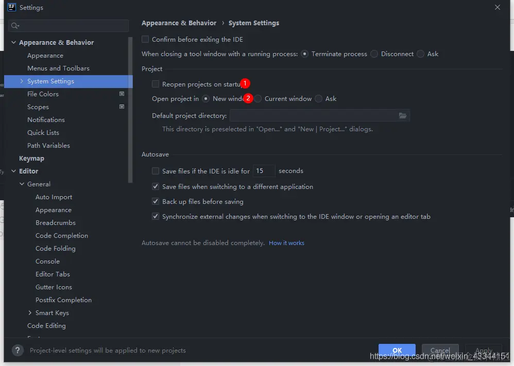Select Terminate process radio button

point(304,54)
